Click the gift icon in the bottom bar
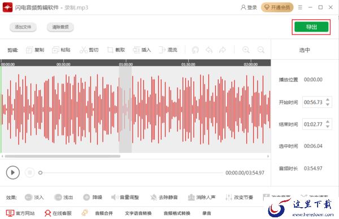This screenshot has width=339, height=219. pos(85,213)
